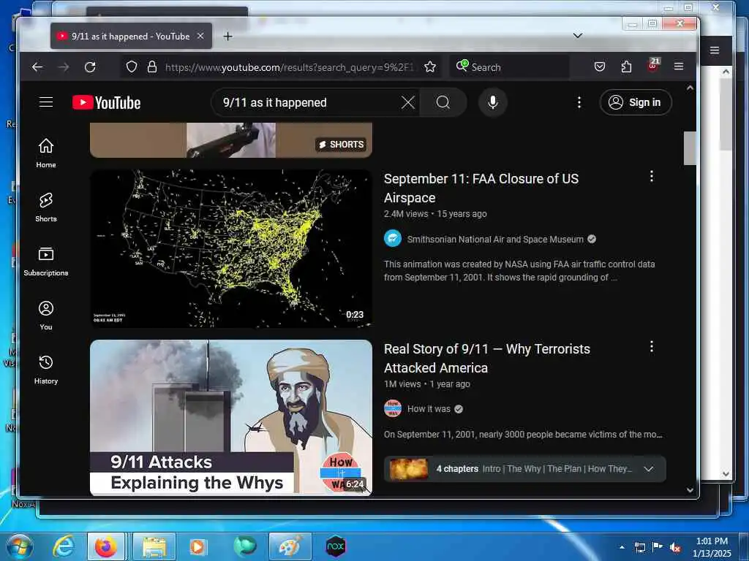
Task: Open September 11: FAA Closure video title
Action: [x=481, y=188]
